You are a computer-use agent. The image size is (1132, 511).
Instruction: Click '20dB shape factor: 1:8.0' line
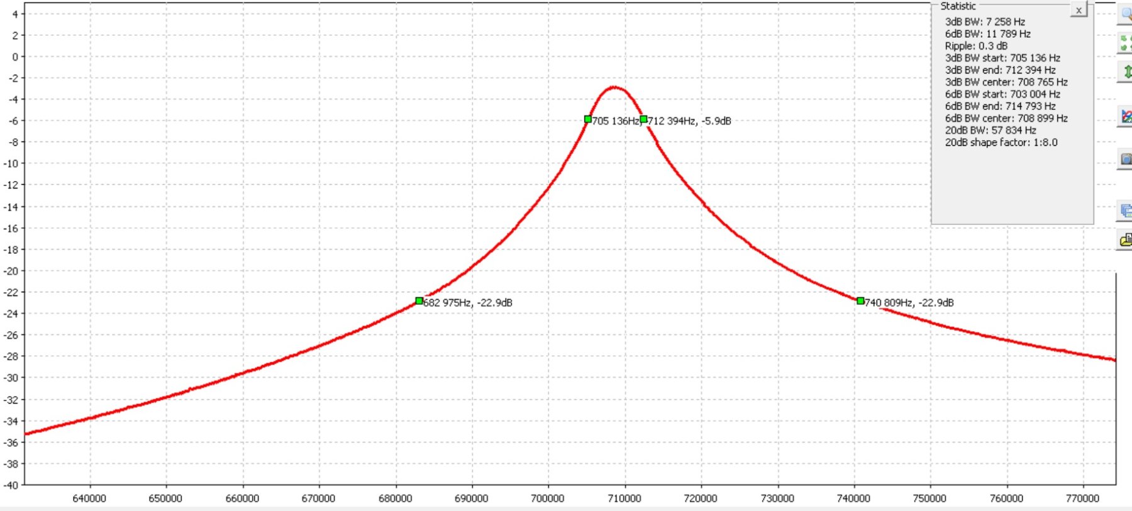pos(1001,142)
